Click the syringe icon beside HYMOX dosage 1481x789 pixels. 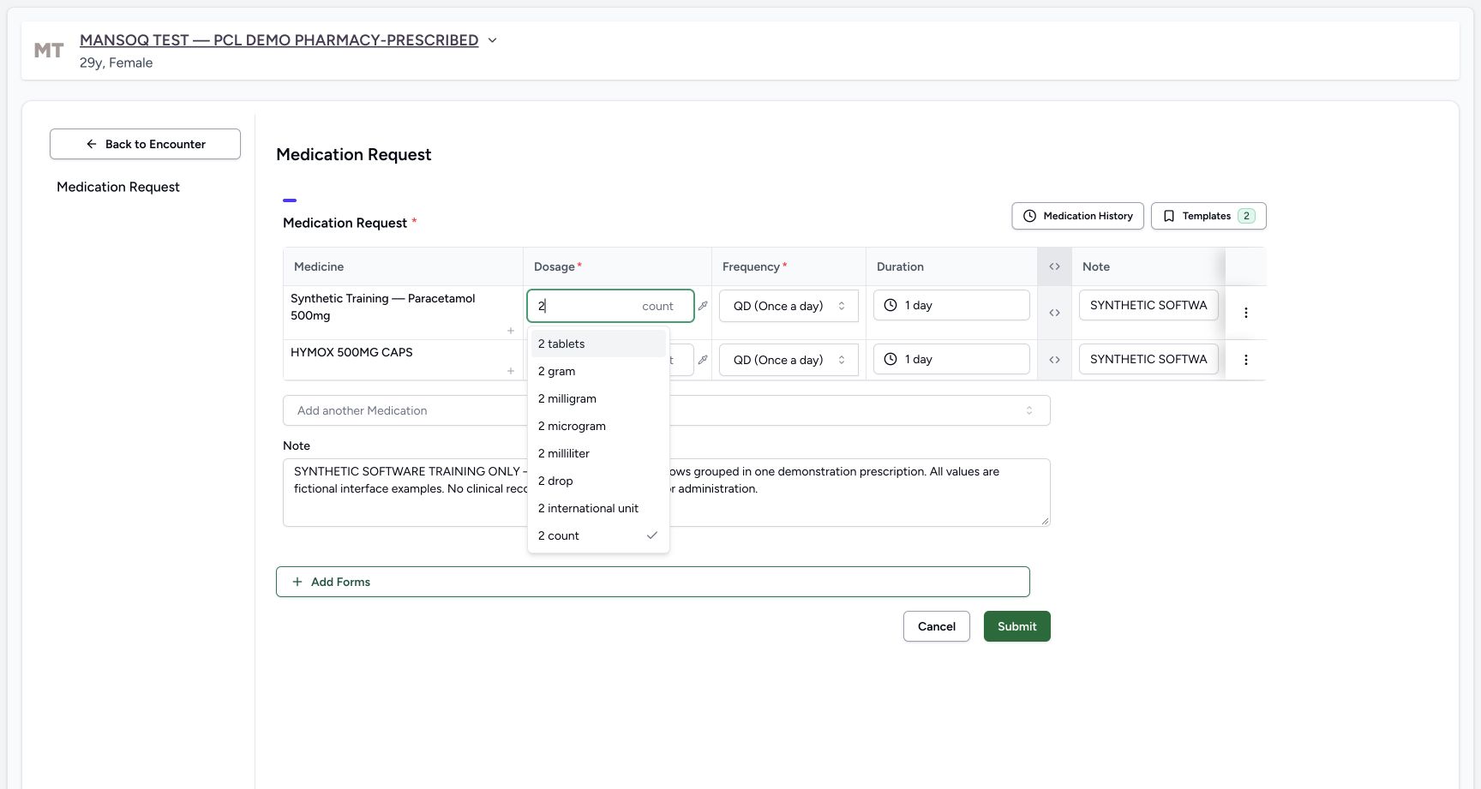coord(703,360)
